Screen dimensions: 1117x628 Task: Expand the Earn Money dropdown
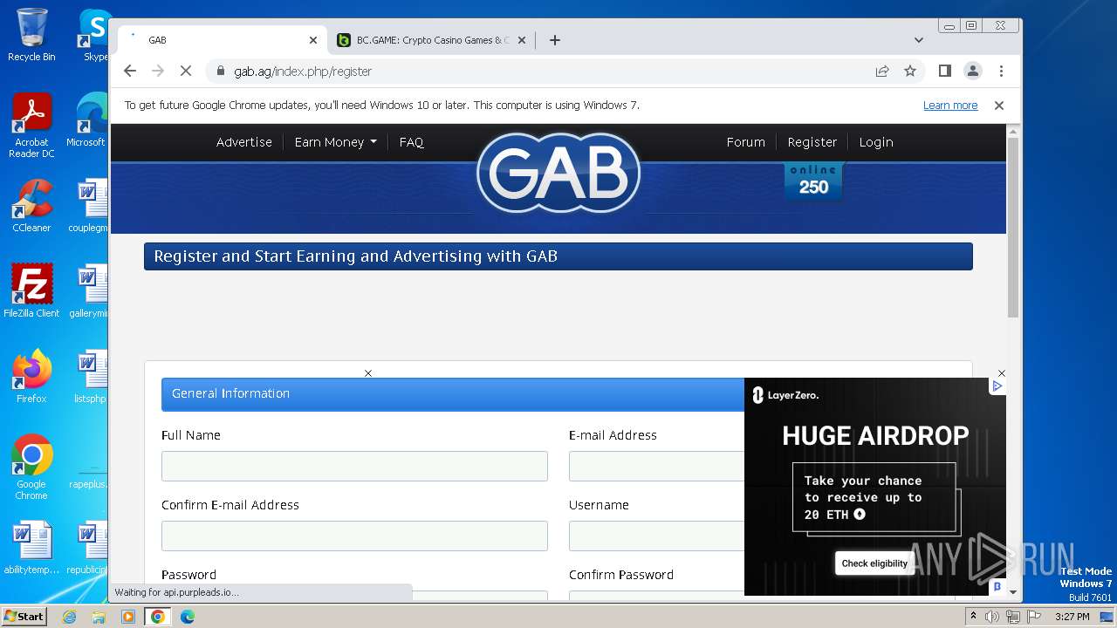(335, 142)
